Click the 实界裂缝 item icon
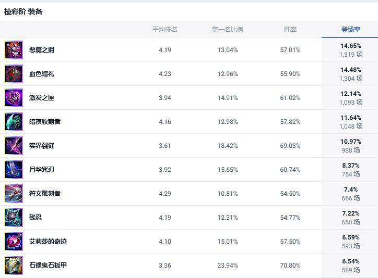Viewport: 378px width, 278px height. (x=14, y=146)
